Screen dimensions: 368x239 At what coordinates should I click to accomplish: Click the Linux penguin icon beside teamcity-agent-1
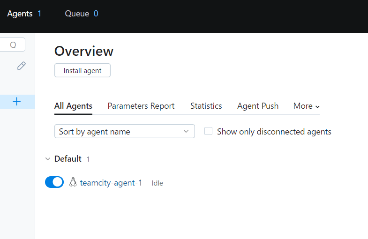tap(73, 182)
